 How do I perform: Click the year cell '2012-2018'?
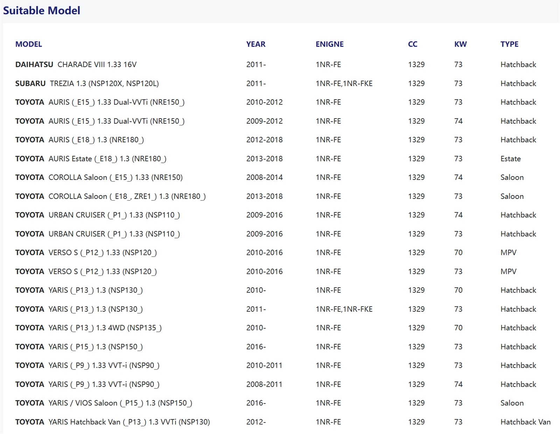pyautogui.click(x=265, y=140)
